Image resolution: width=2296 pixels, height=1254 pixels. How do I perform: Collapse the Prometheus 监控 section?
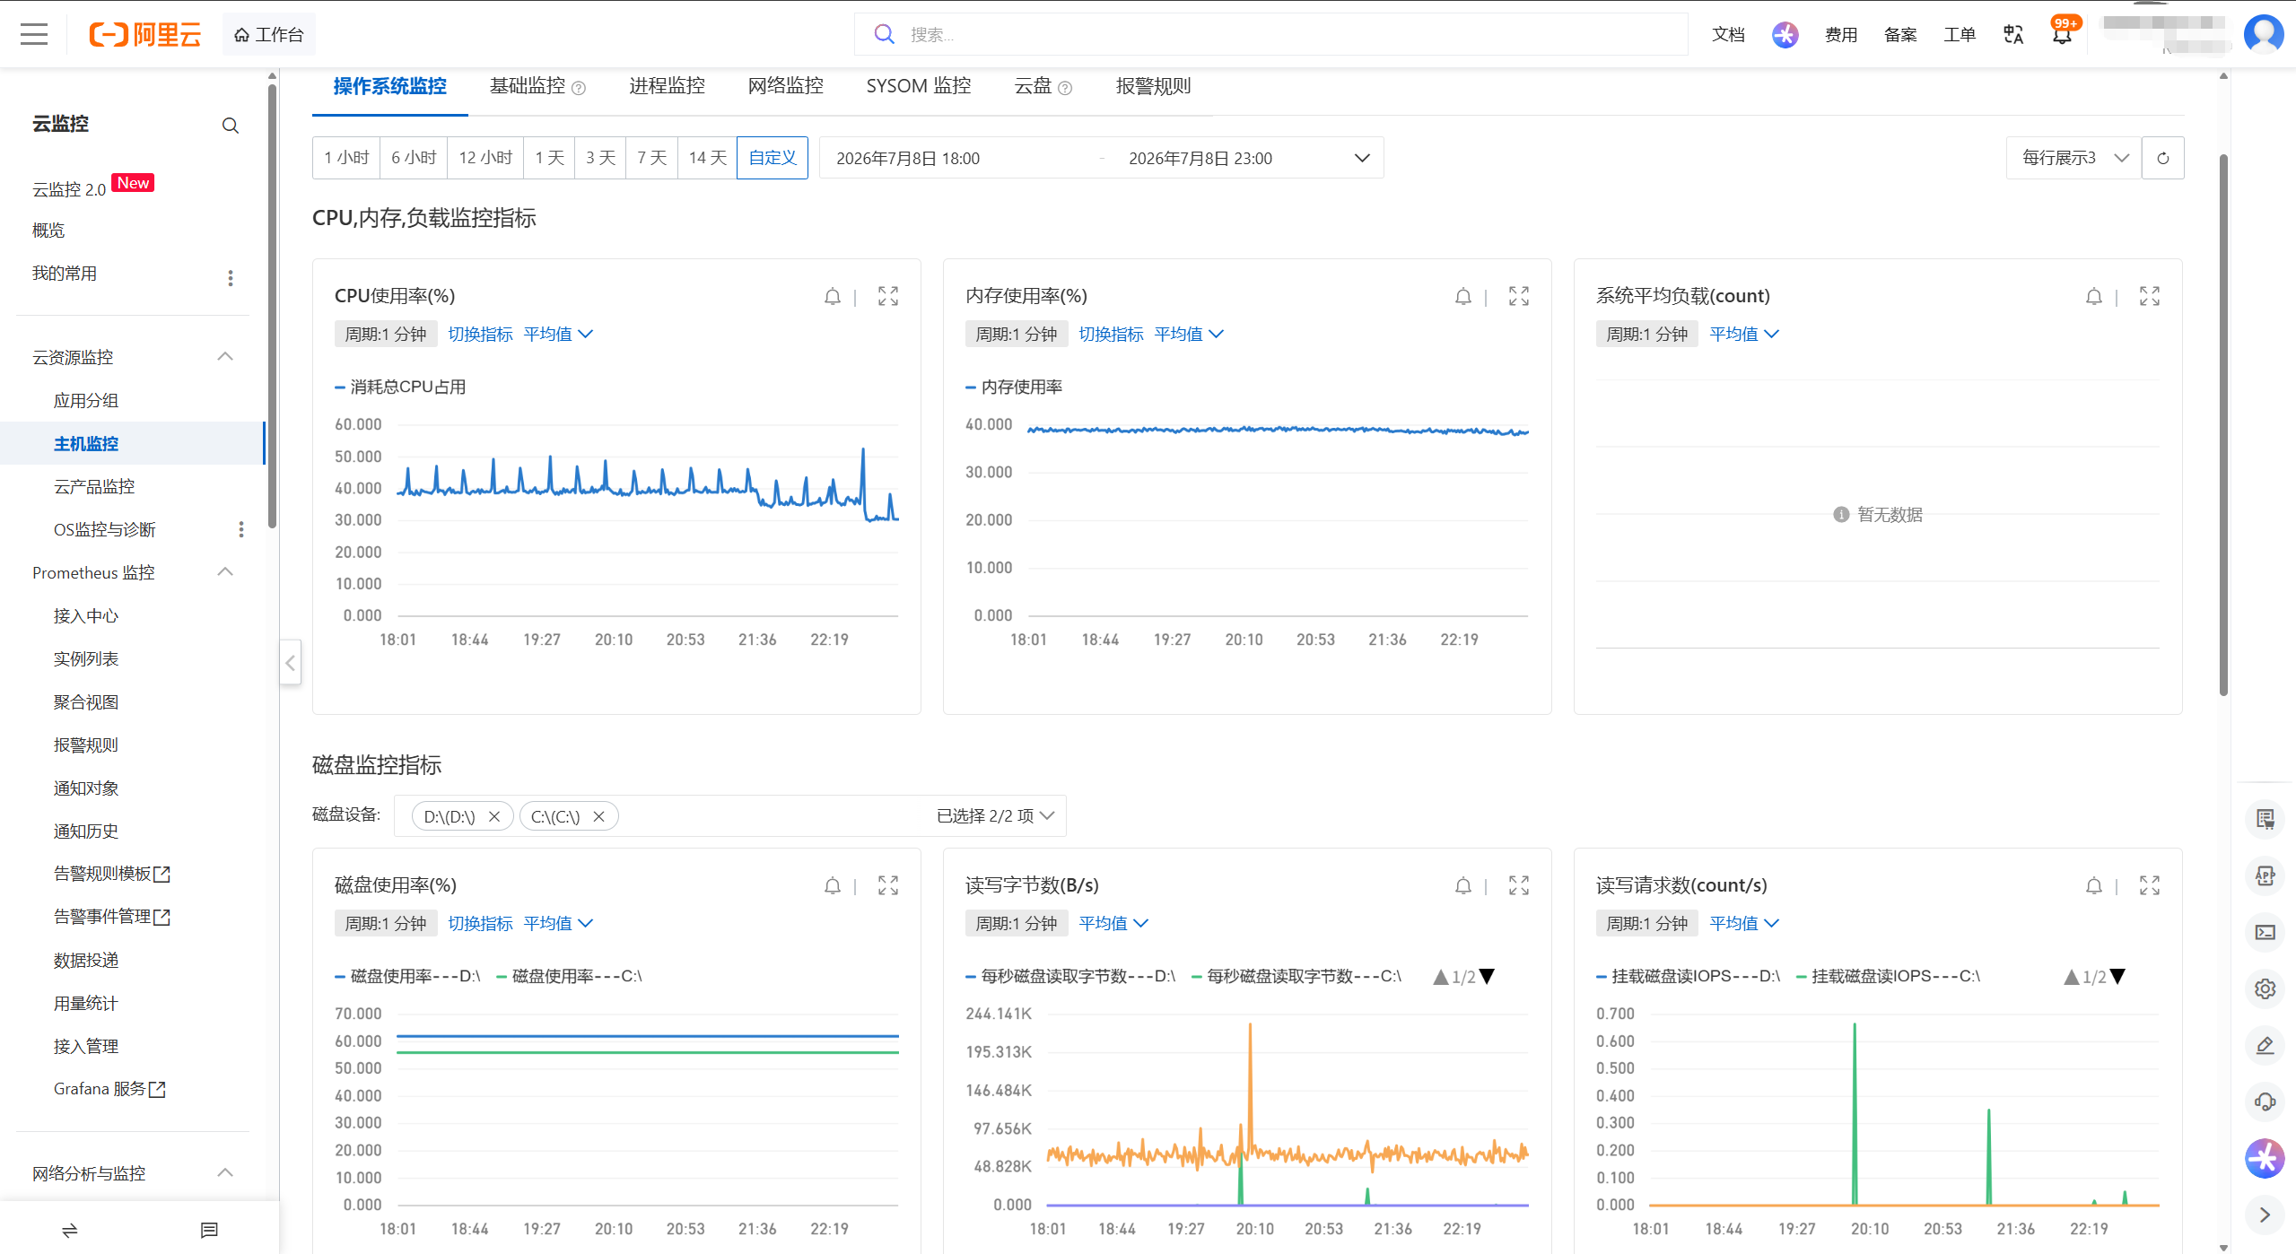coord(225,572)
